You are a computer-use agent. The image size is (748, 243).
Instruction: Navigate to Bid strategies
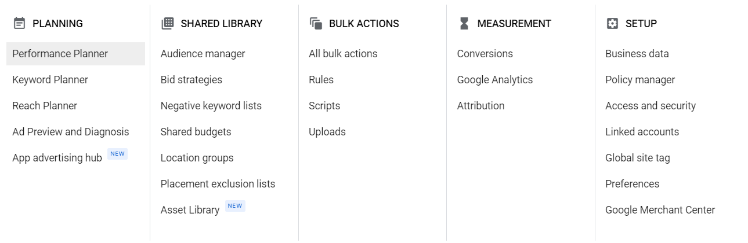[x=191, y=80]
